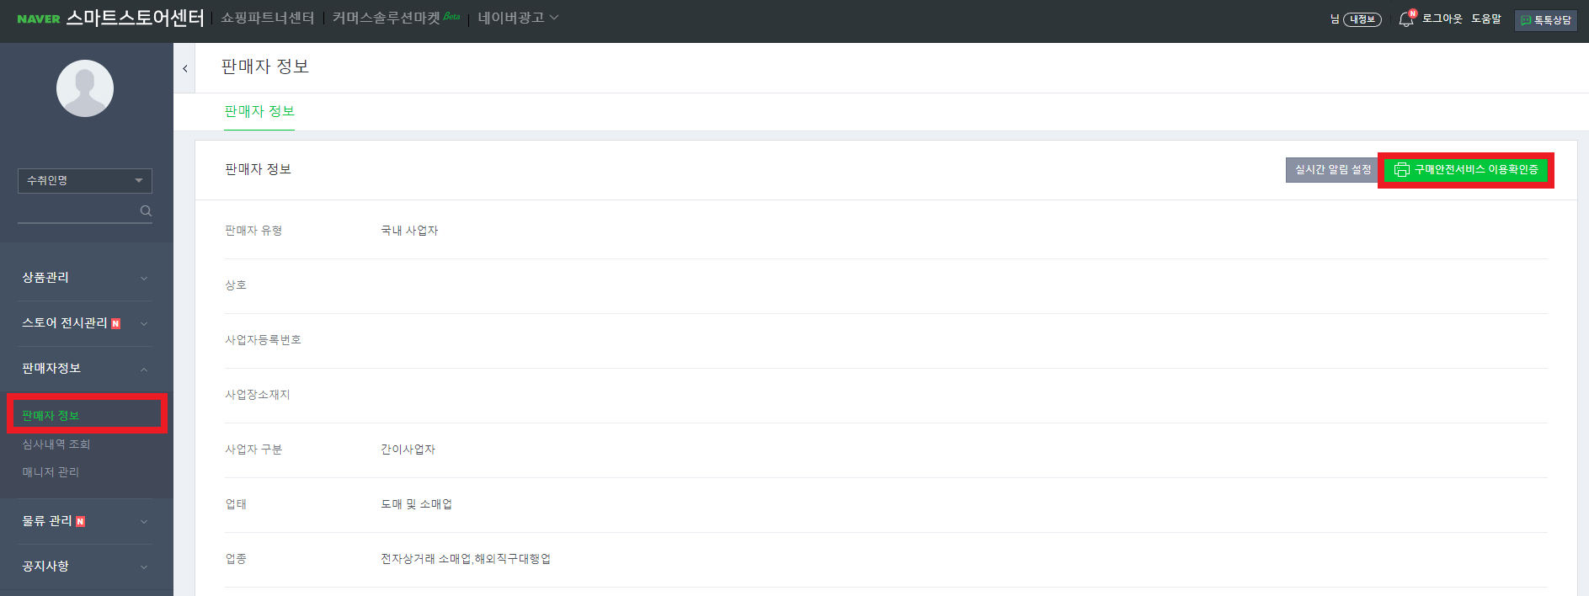
Task: Open 매니저 관리 submenu item
Action: [51, 472]
